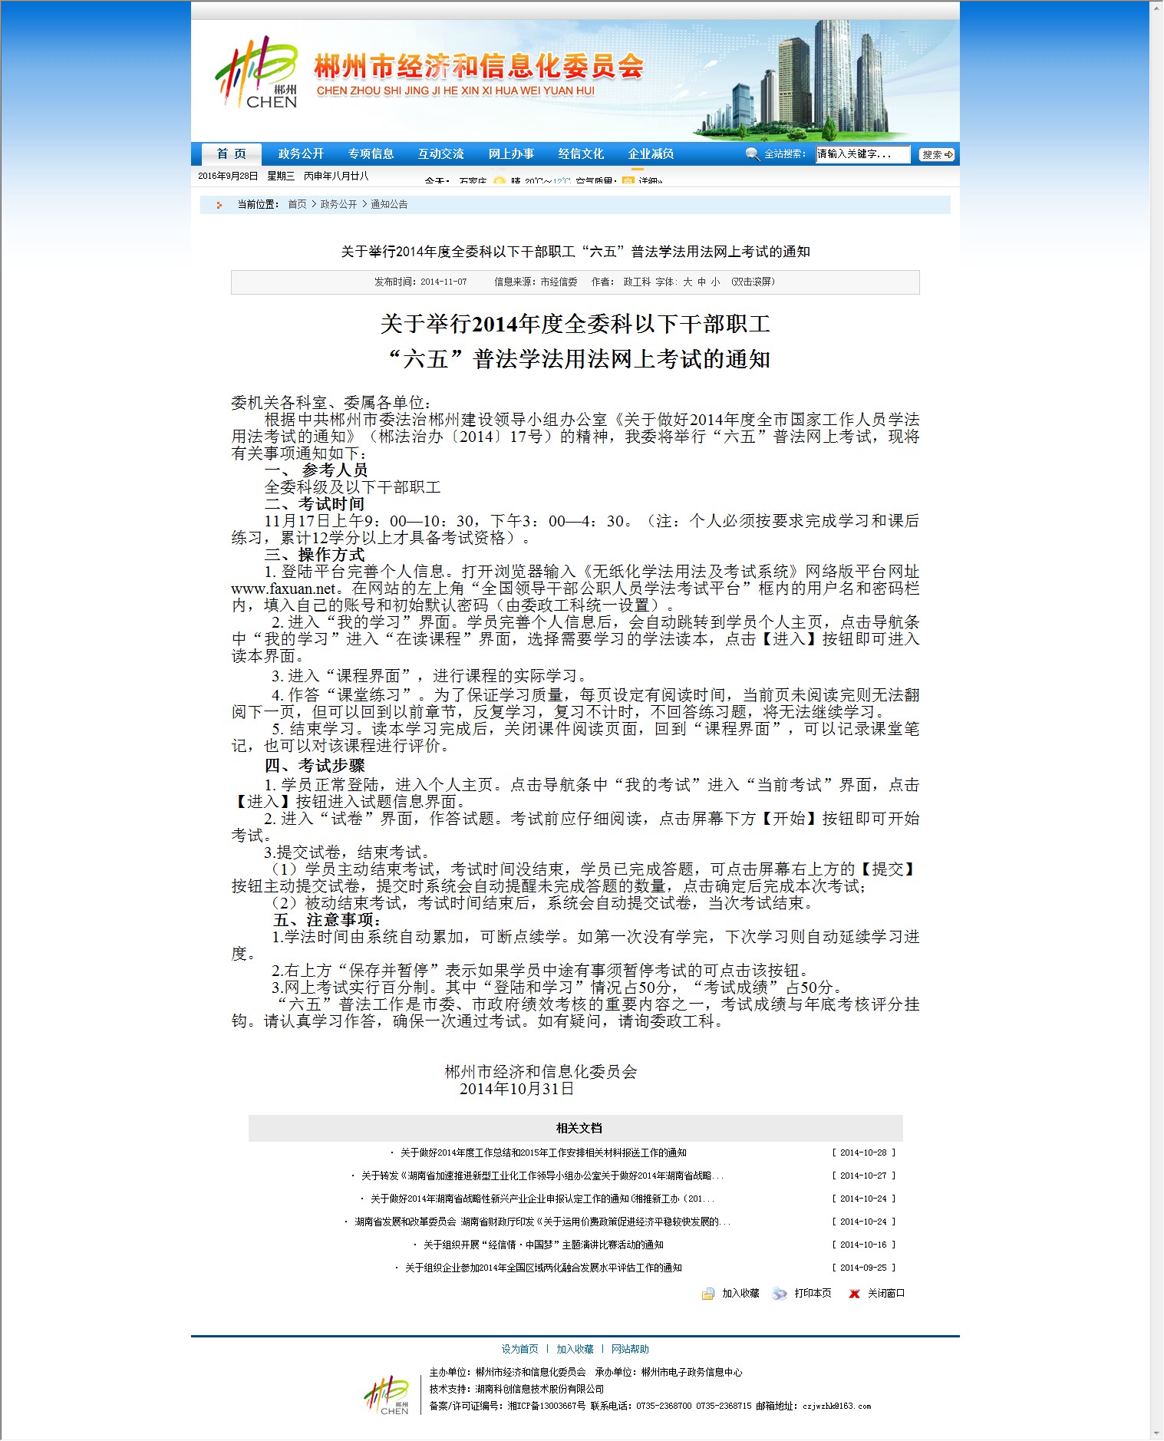The image size is (1164, 1441).
Task: Open the 政务公开 menu item
Action: pos(301,154)
